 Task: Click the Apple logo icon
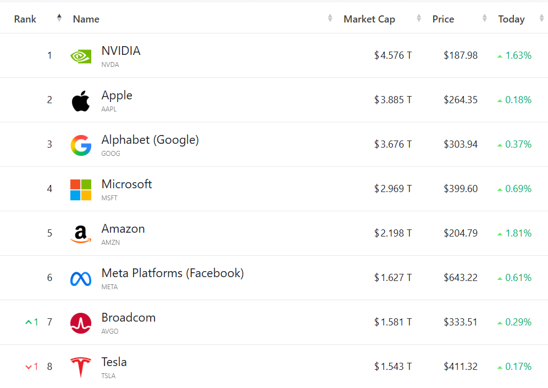tap(81, 101)
